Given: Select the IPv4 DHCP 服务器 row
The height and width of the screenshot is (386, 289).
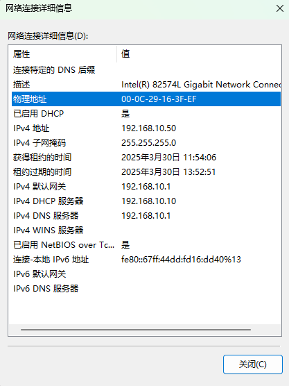Looking at the screenshot, I should (x=146, y=201).
